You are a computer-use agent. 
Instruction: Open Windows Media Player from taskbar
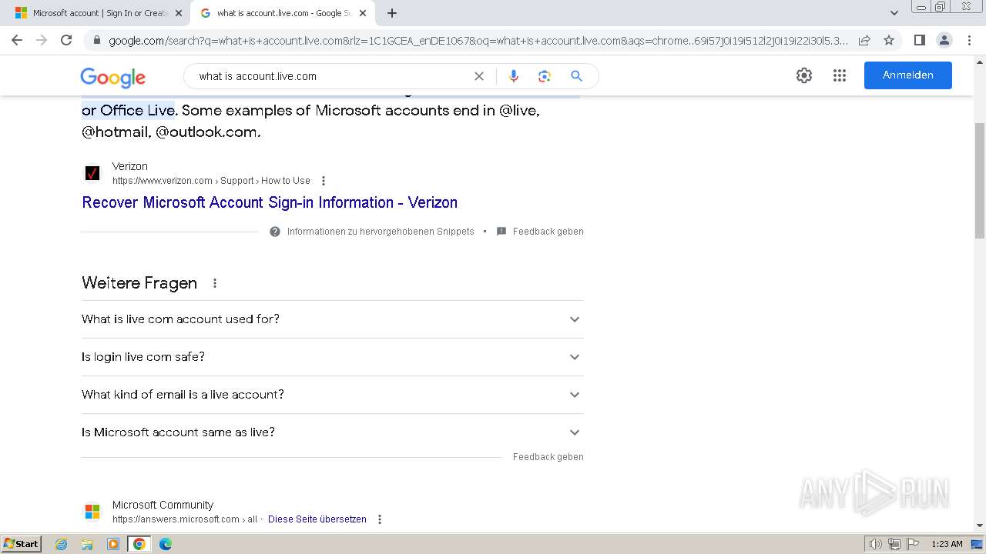(x=113, y=544)
